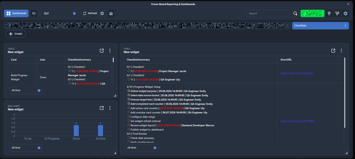Image resolution: width=355 pixels, height=159 pixels.
Task: Toggle checkbox for Select data source board
Action: [x=129, y=95]
